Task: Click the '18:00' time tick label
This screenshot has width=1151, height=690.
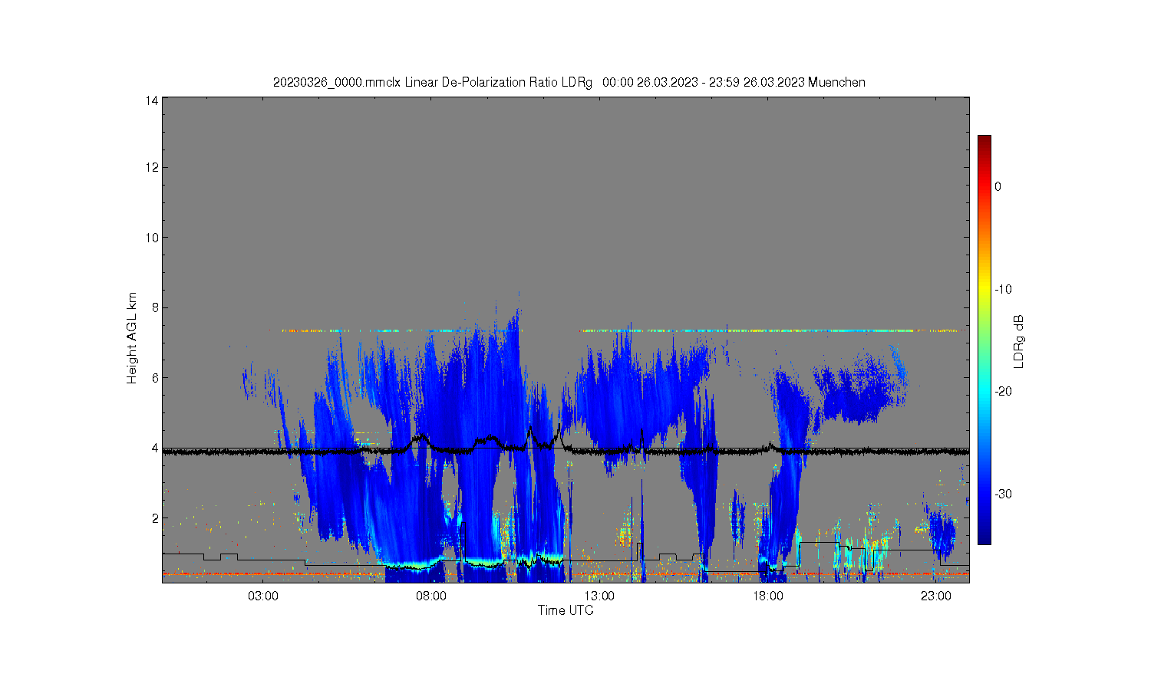Action: coord(768,596)
